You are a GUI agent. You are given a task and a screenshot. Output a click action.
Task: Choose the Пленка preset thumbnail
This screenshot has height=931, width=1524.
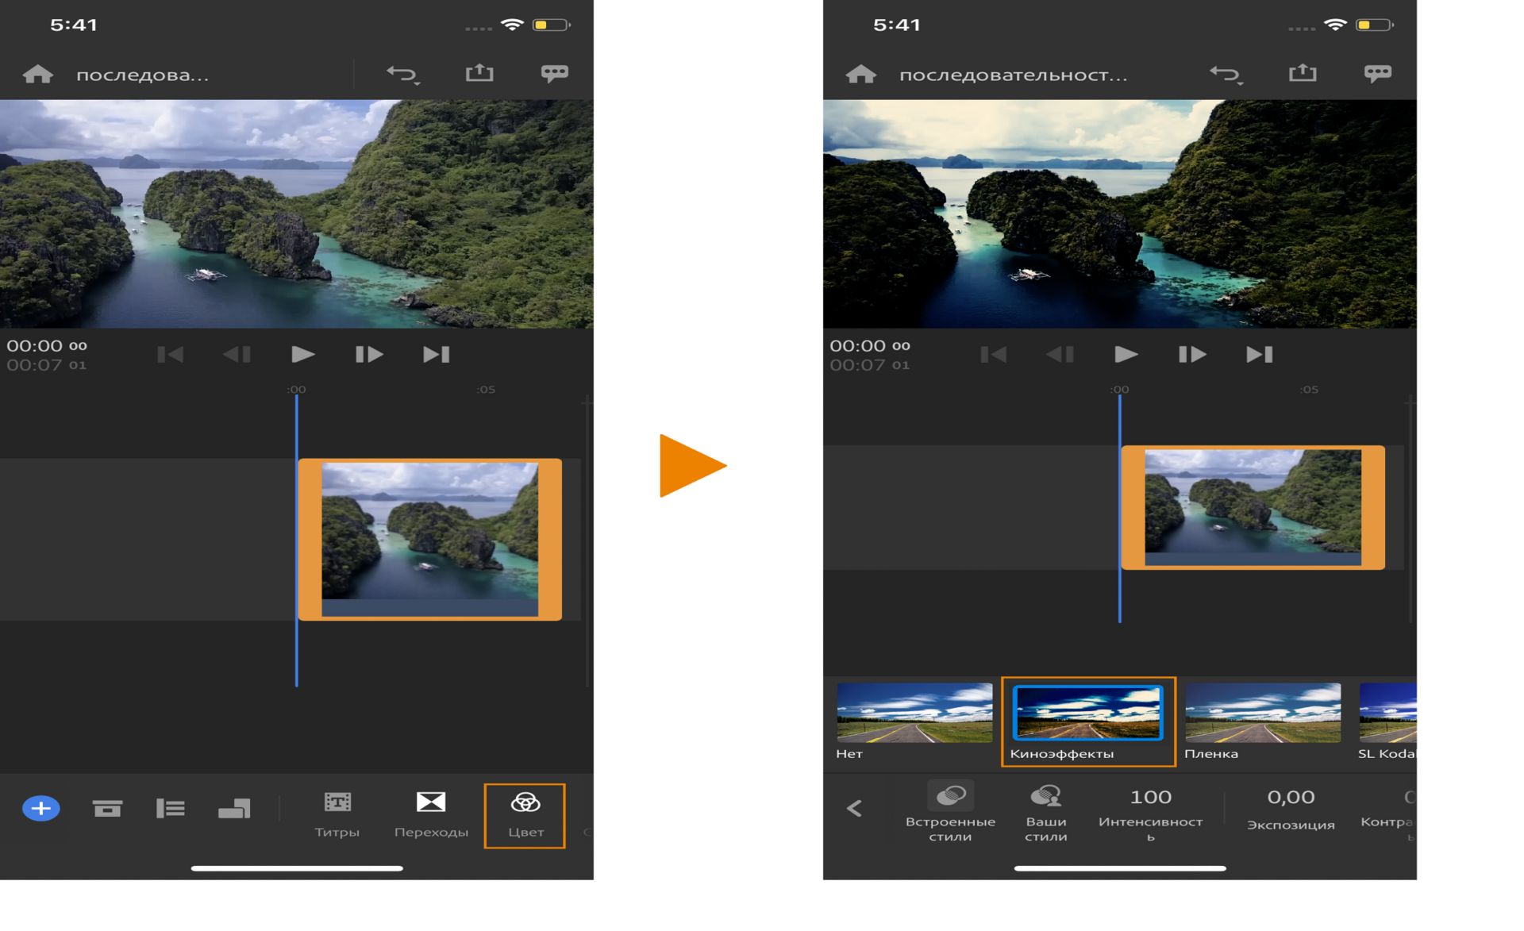click(1262, 713)
